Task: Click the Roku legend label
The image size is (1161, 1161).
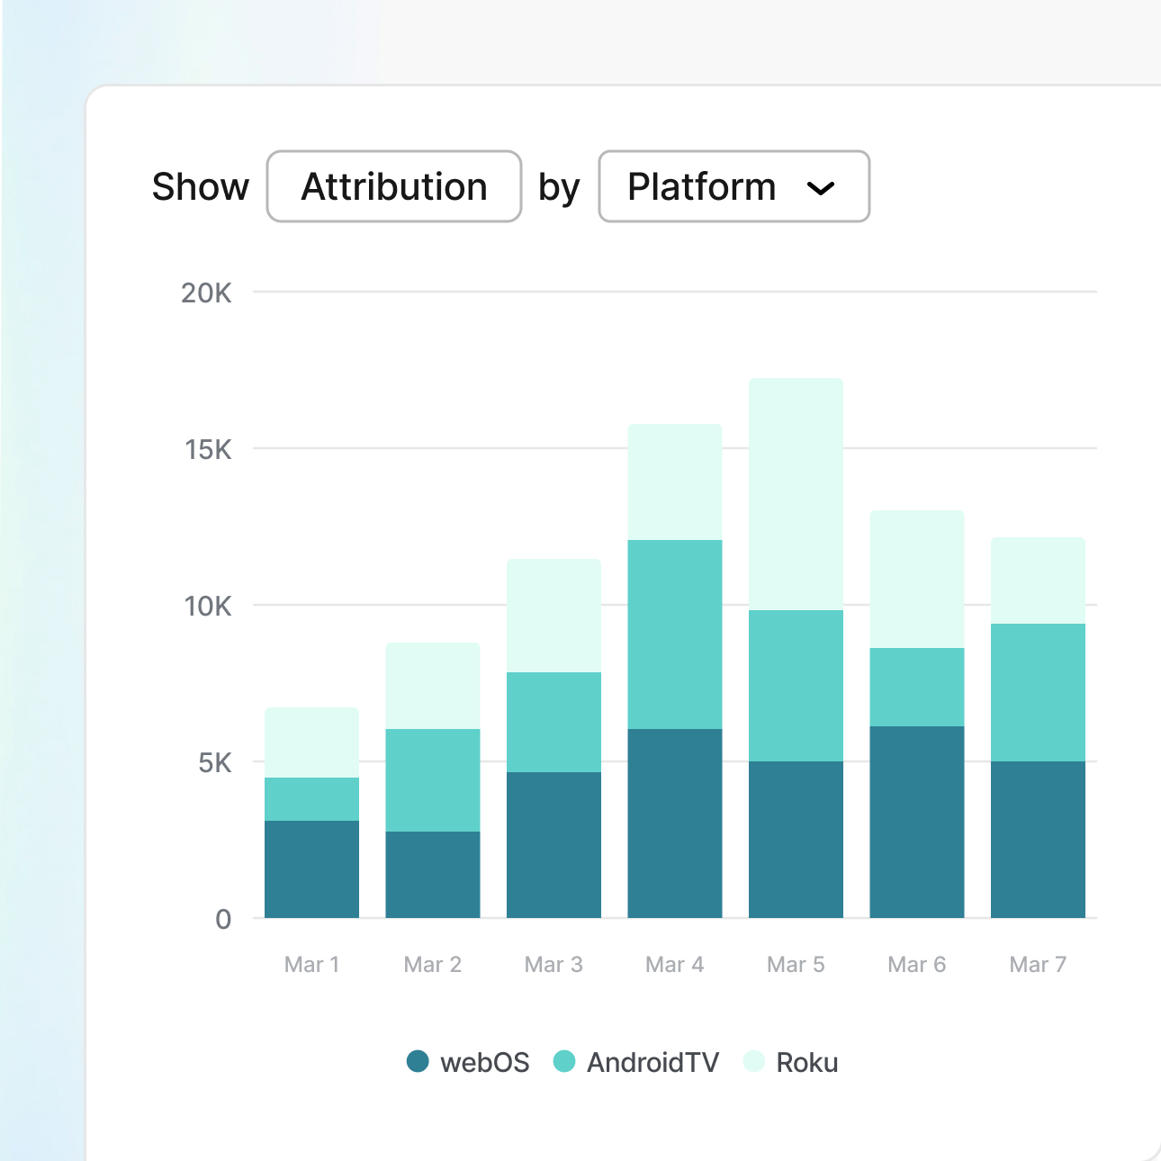Action: pyautogui.click(x=806, y=1063)
